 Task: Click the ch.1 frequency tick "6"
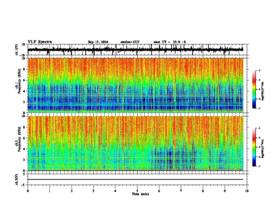click(24, 80)
